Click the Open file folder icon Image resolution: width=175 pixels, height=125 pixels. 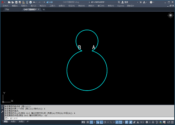[x=13, y=2]
